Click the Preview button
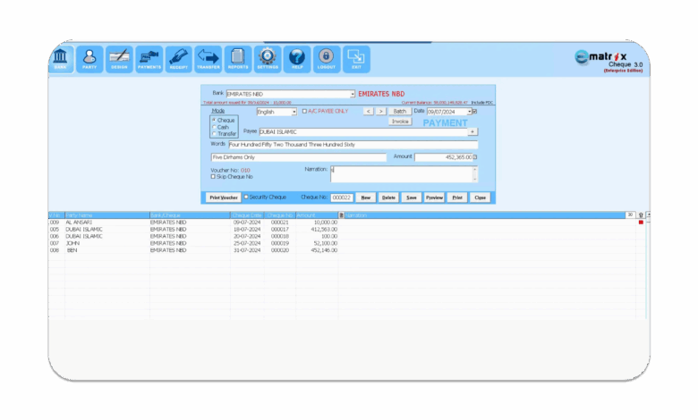The height and width of the screenshot is (420, 698). click(434, 197)
